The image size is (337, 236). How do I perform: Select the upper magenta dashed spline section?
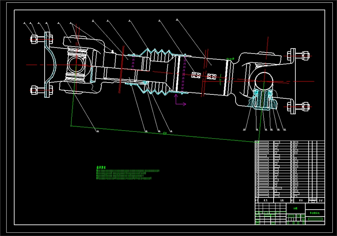tap(133, 62)
